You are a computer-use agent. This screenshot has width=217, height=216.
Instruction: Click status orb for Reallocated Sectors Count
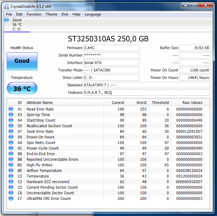click(11, 126)
